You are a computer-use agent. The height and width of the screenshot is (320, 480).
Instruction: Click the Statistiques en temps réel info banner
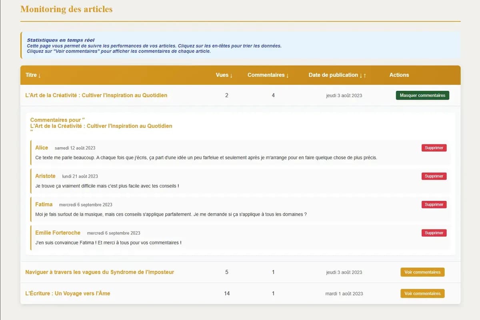pyautogui.click(x=240, y=45)
